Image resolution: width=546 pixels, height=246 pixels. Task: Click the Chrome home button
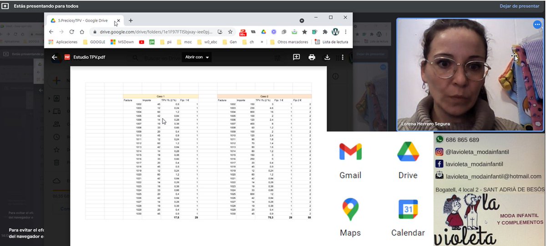82,32
